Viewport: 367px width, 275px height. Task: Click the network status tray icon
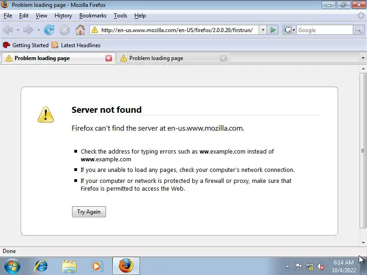coord(309,266)
